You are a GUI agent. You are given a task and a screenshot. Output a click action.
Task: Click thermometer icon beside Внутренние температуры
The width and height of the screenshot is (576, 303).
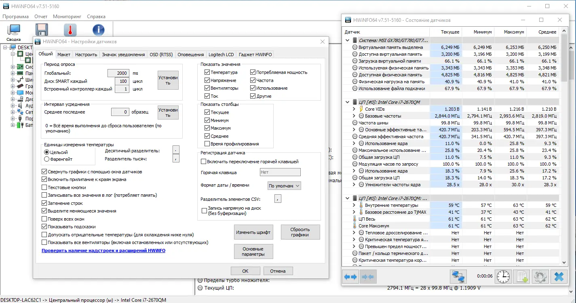(361, 205)
